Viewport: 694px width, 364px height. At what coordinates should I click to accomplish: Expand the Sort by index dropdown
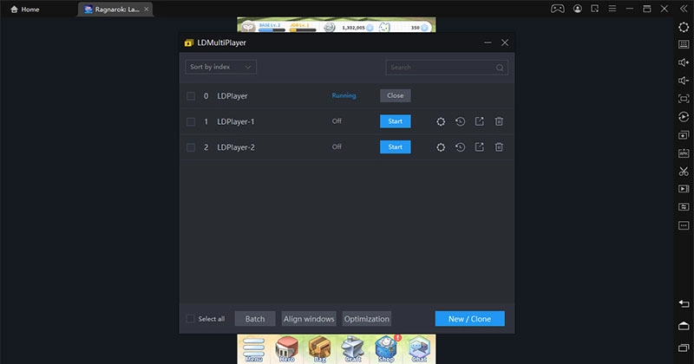tap(220, 67)
